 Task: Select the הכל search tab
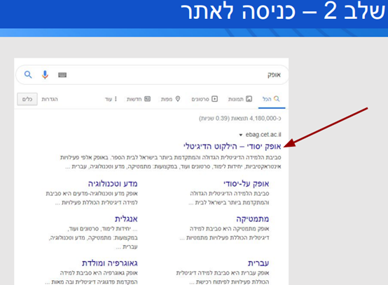tap(271, 99)
